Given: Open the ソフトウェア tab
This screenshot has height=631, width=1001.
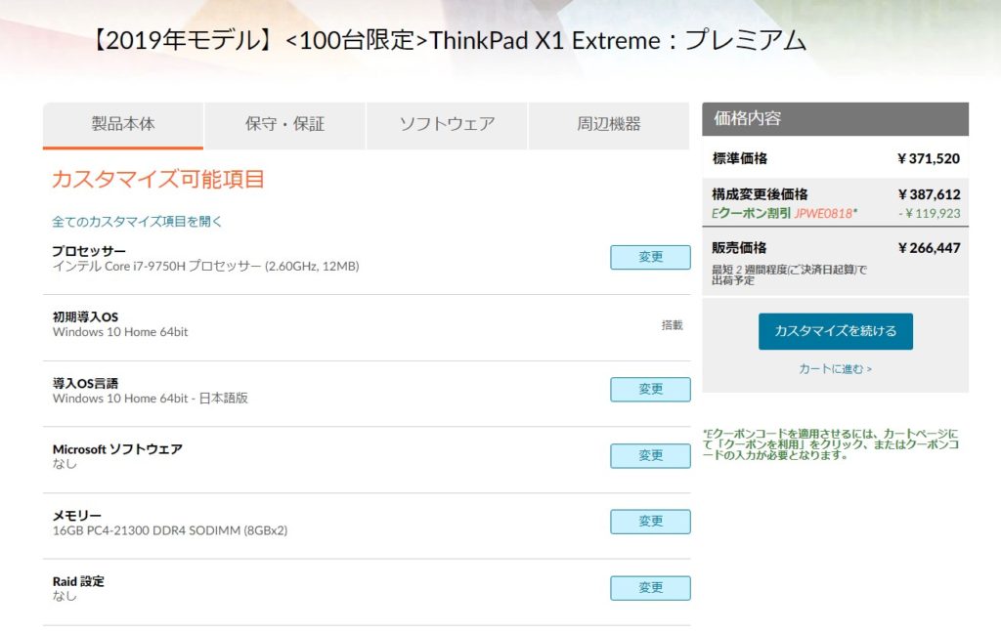Looking at the screenshot, I should pyautogui.click(x=447, y=125).
